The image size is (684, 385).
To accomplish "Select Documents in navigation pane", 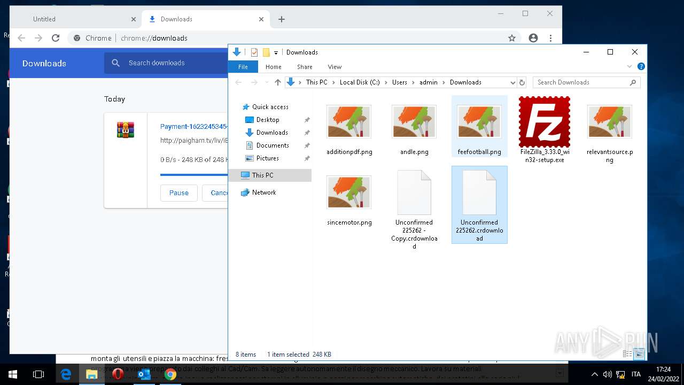I will (x=273, y=145).
